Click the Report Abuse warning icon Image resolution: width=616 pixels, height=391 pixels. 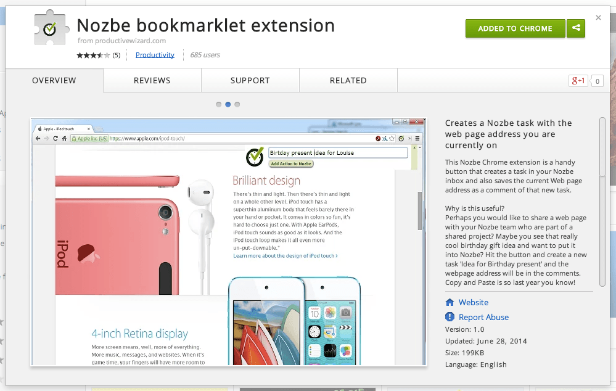tap(450, 317)
